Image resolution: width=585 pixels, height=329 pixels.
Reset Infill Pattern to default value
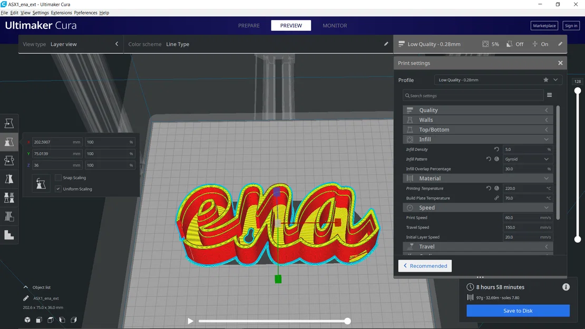(x=489, y=159)
